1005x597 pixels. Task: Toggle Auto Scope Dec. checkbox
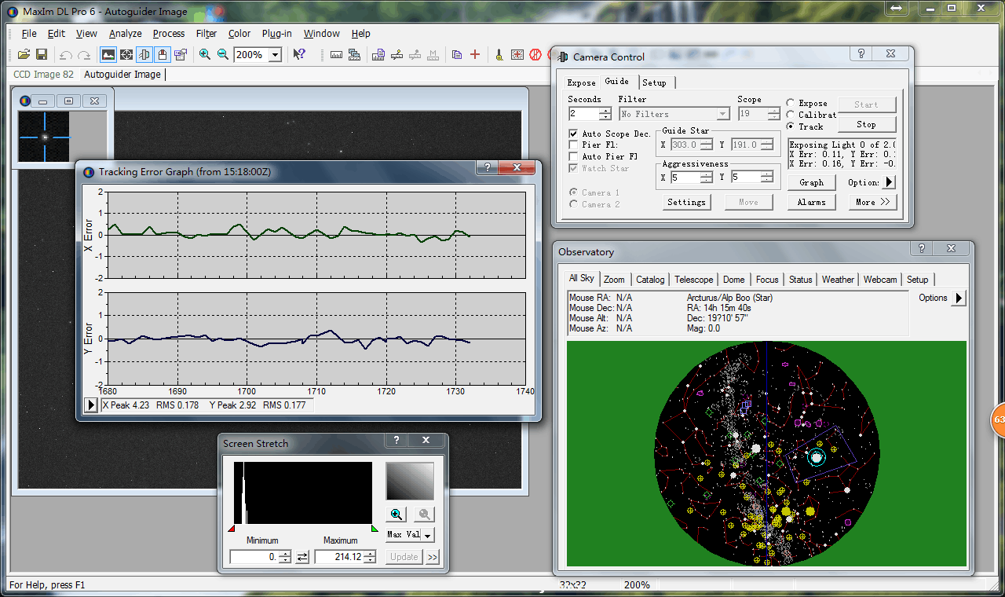coord(573,134)
